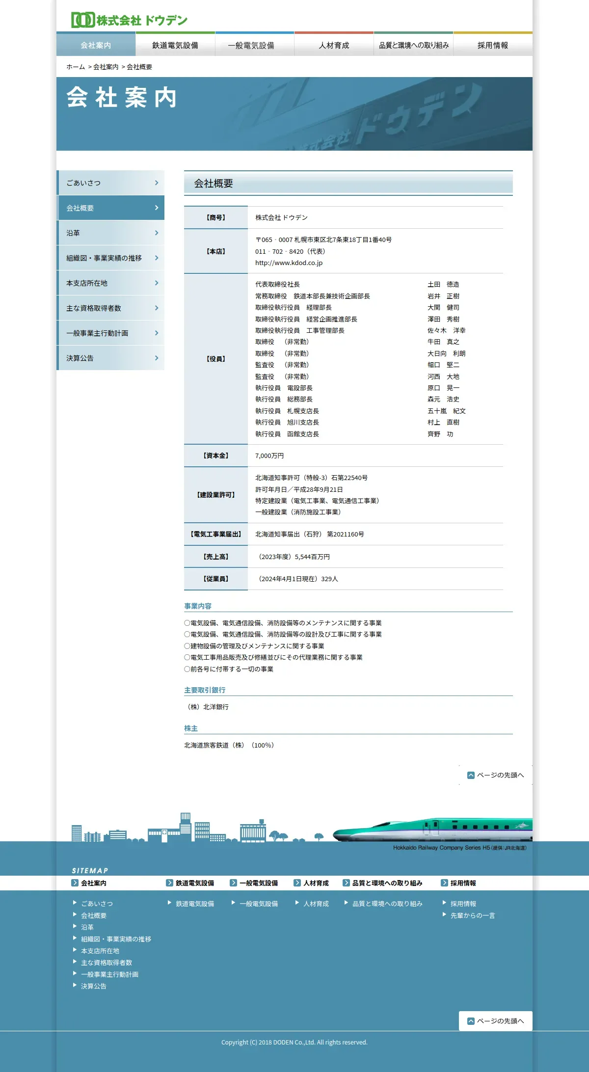Click the arrow icon beside sitemap heading 採用情報
Viewport: 589px width, 1072px height.
[x=444, y=883]
